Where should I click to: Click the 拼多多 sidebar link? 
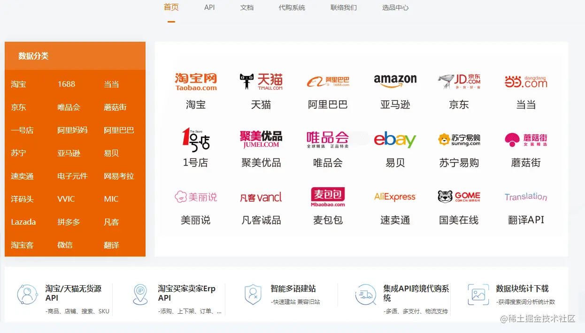[69, 222]
